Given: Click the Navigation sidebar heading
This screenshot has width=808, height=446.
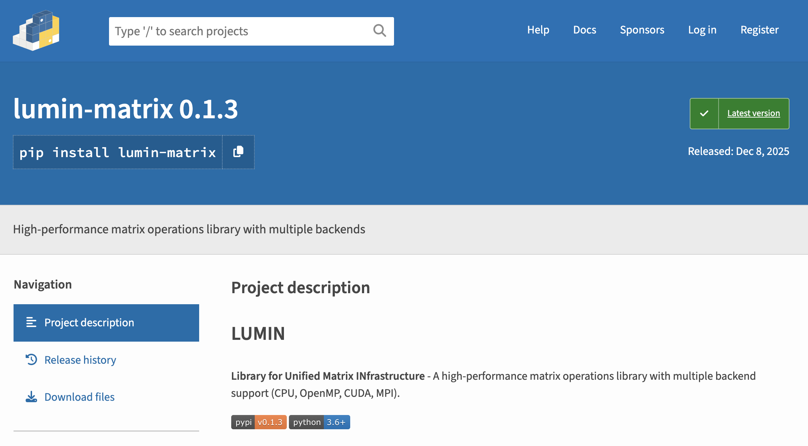Looking at the screenshot, I should click(x=43, y=284).
